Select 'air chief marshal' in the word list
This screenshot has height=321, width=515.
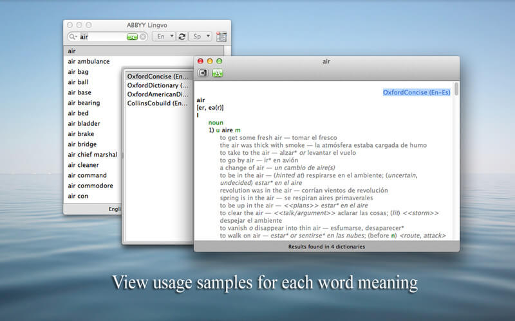pyautogui.click(x=93, y=155)
